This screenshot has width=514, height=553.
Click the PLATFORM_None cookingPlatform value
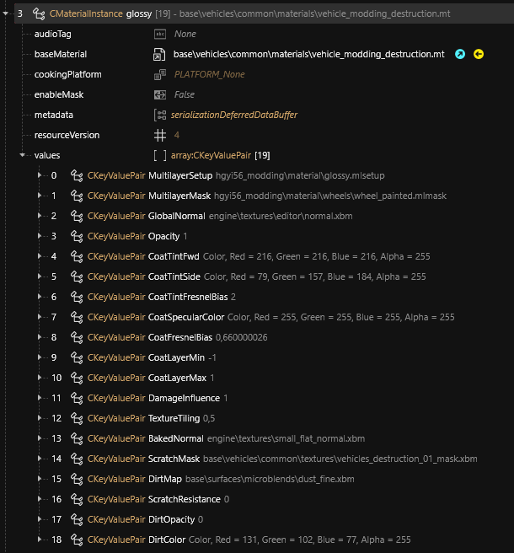209,74
